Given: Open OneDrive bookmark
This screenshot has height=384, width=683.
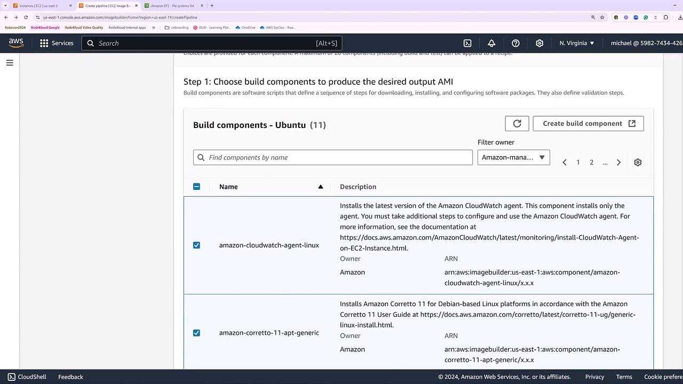Looking at the screenshot, I should (245, 27).
